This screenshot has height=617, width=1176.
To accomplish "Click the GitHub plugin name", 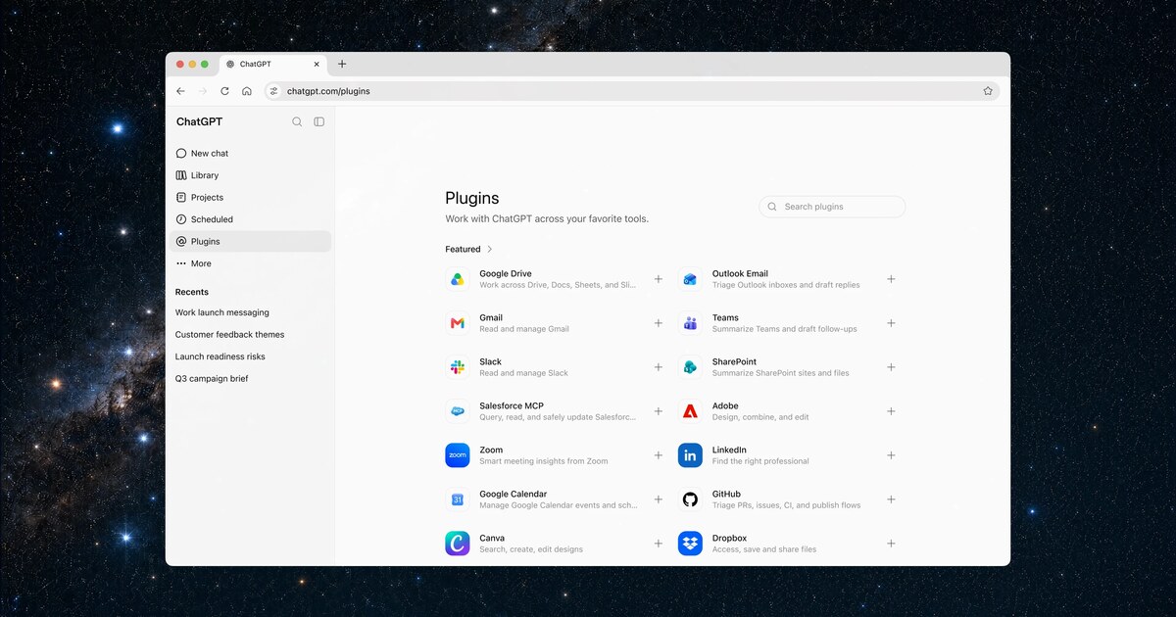I will click(x=726, y=495).
